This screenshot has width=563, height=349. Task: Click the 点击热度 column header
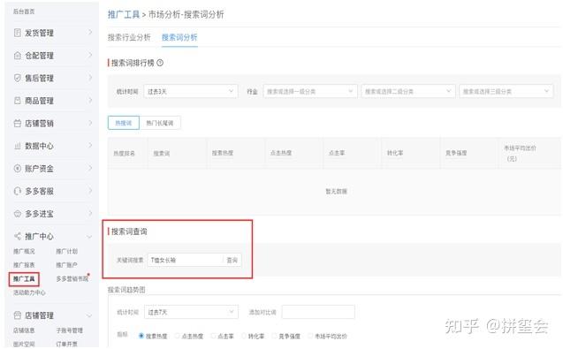[x=281, y=153]
